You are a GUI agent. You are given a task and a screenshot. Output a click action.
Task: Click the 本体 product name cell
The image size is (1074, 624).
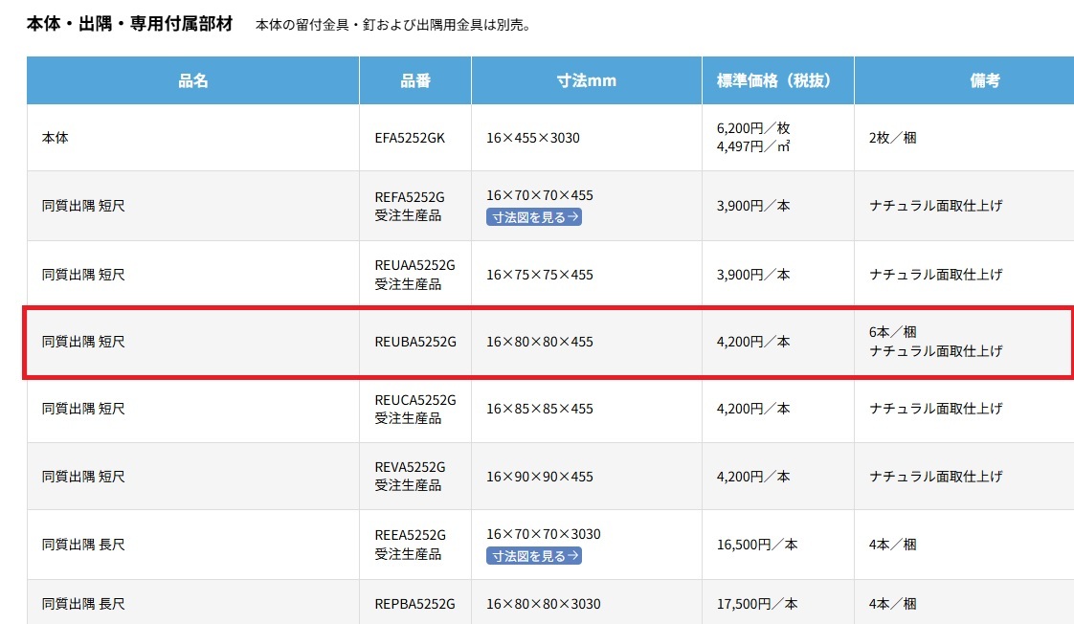pyautogui.click(x=56, y=138)
